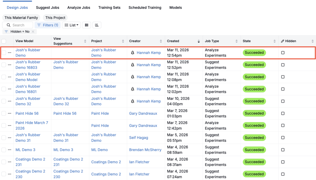This screenshot has width=316, height=180.
Task: Open the column chooser barcode-style icon
Action: pos(86,25)
